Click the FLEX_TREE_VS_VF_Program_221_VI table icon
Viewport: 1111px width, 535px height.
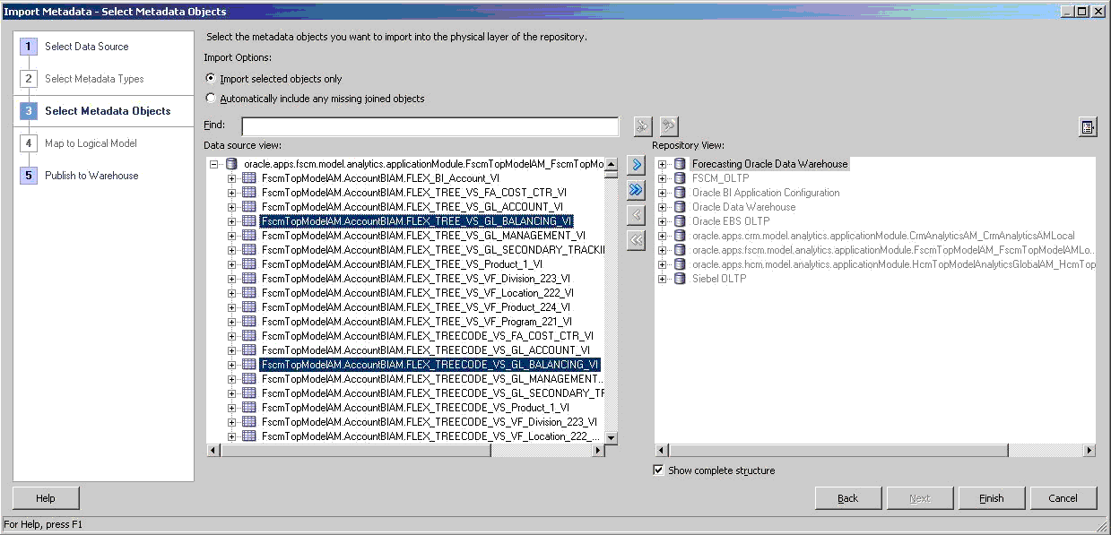pos(249,322)
